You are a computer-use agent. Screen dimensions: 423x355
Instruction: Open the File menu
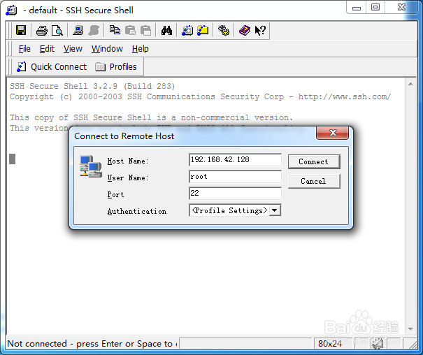pyautogui.click(x=24, y=49)
